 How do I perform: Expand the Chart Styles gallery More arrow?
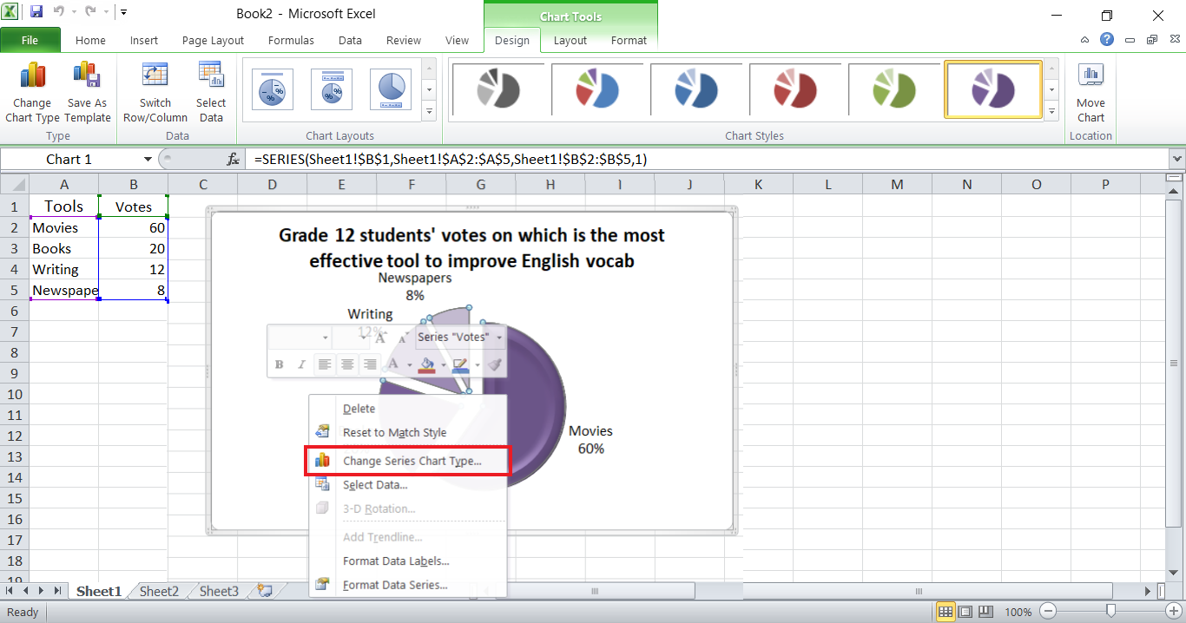click(1052, 111)
